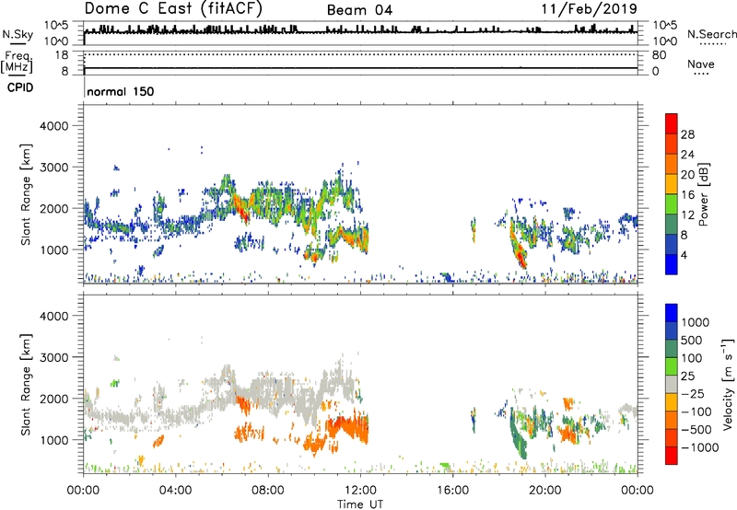Viewport: 737px width, 510px height.
Task: Click '3000' tick on power panel axis
Action: [53, 168]
